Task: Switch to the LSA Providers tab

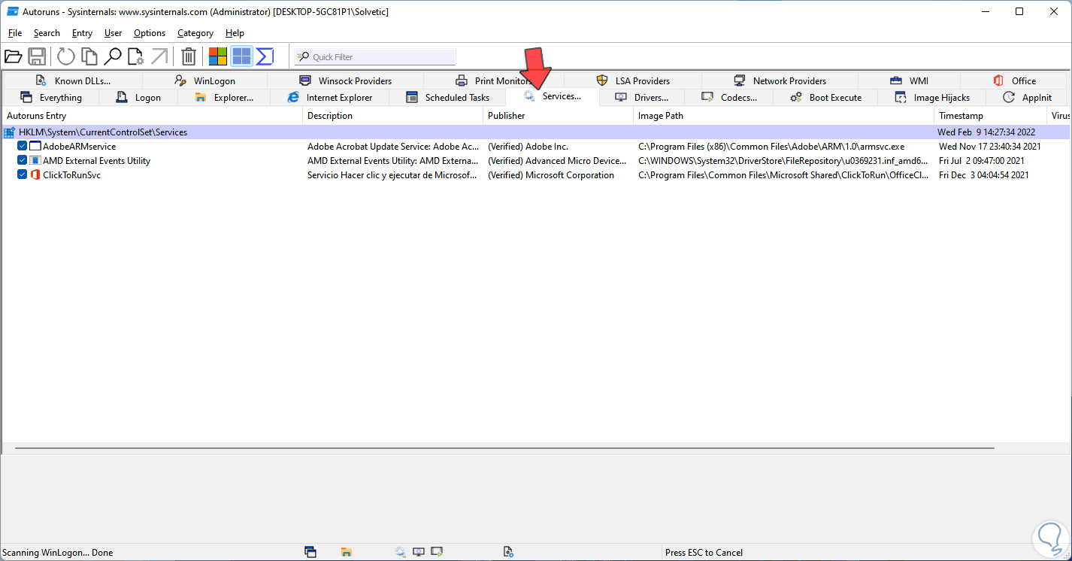Action: point(633,80)
